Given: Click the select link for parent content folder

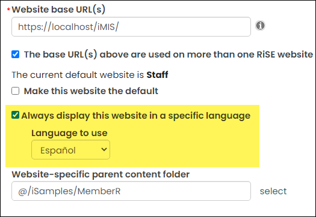Looking at the screenshot, I should pos(273,191).
